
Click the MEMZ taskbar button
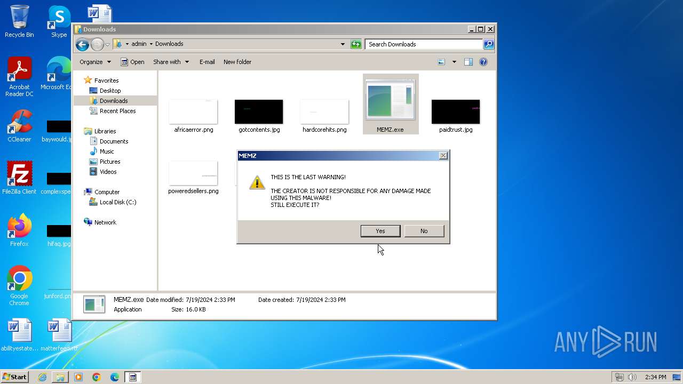point(133,377)
